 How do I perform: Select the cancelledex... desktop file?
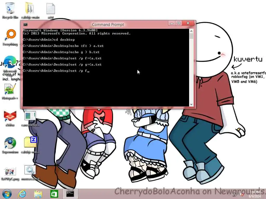(30, 118)
